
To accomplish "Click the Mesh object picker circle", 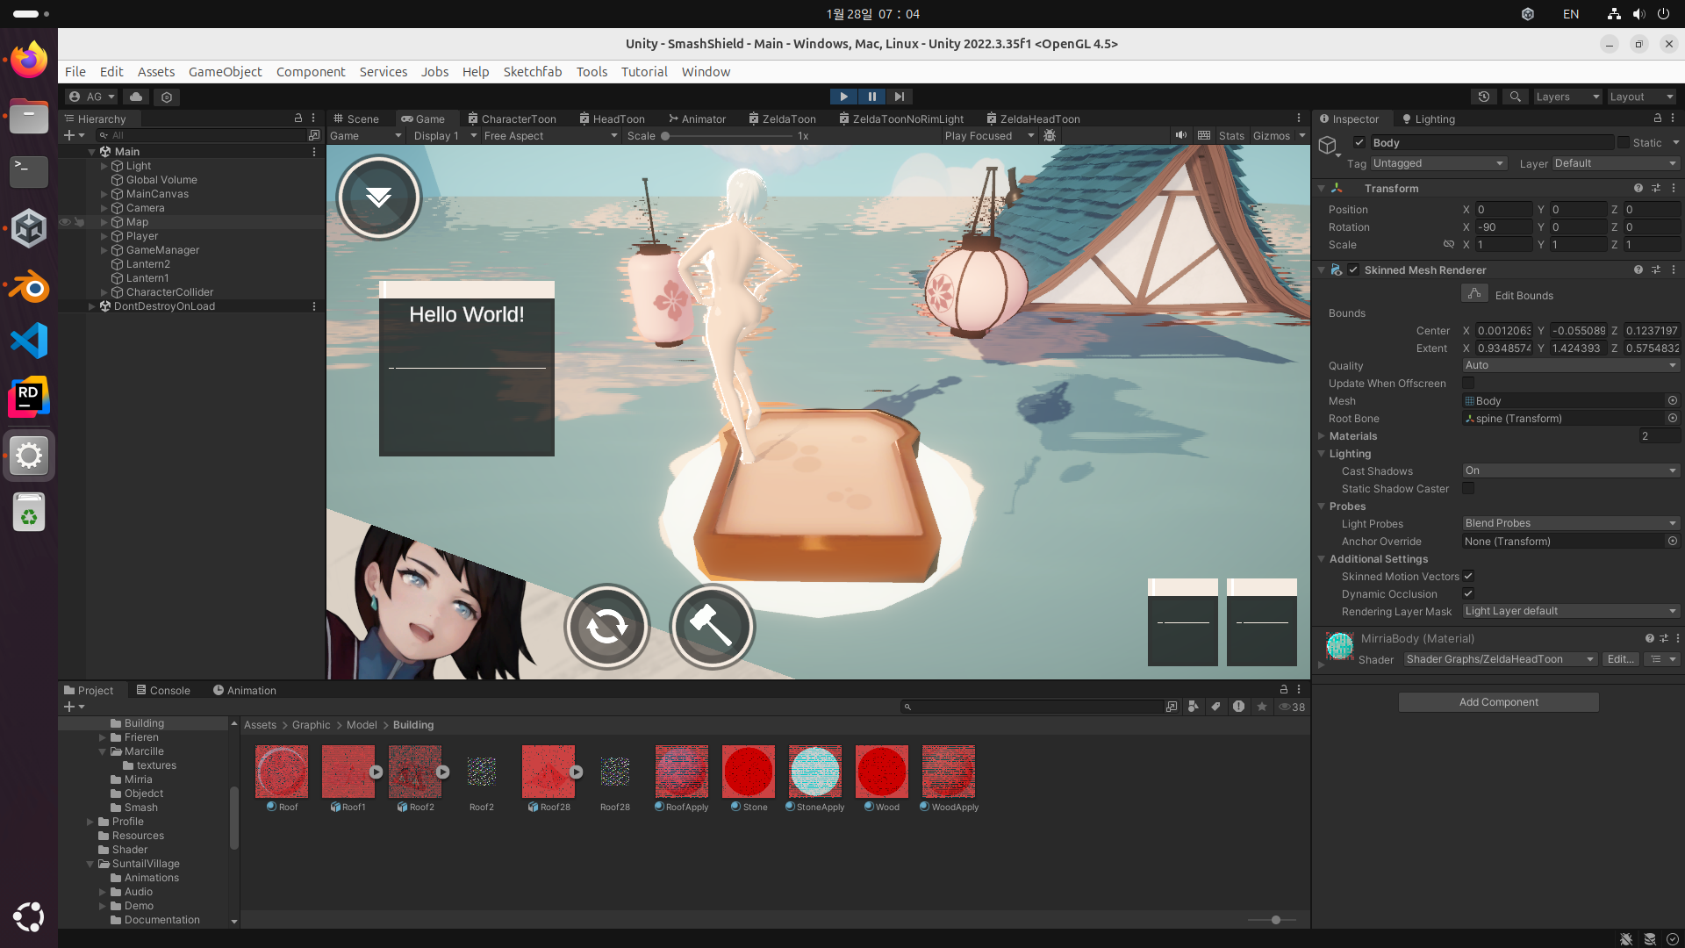I will 1673,401.
